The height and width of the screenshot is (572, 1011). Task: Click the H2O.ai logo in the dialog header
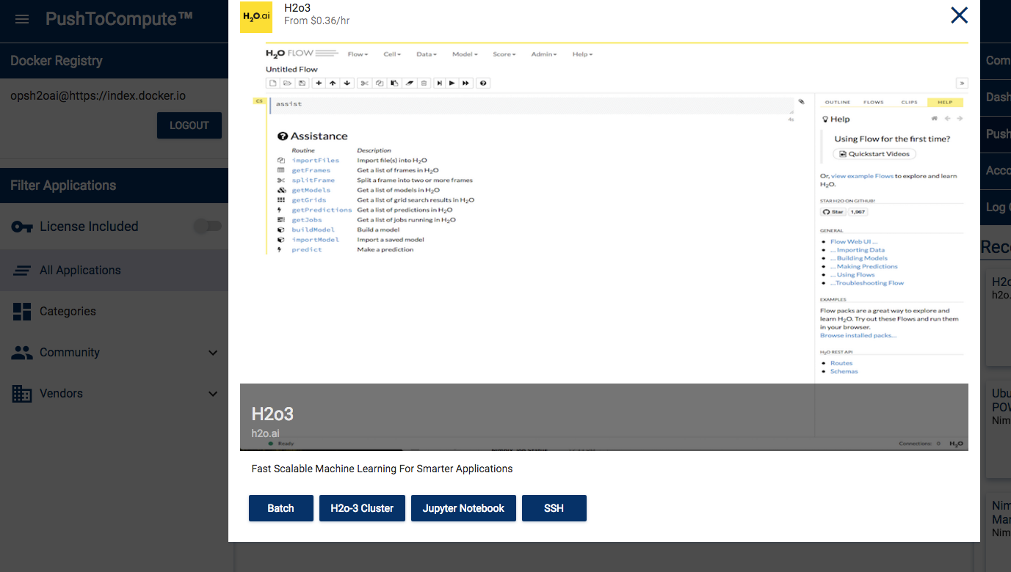click(256, 16)
